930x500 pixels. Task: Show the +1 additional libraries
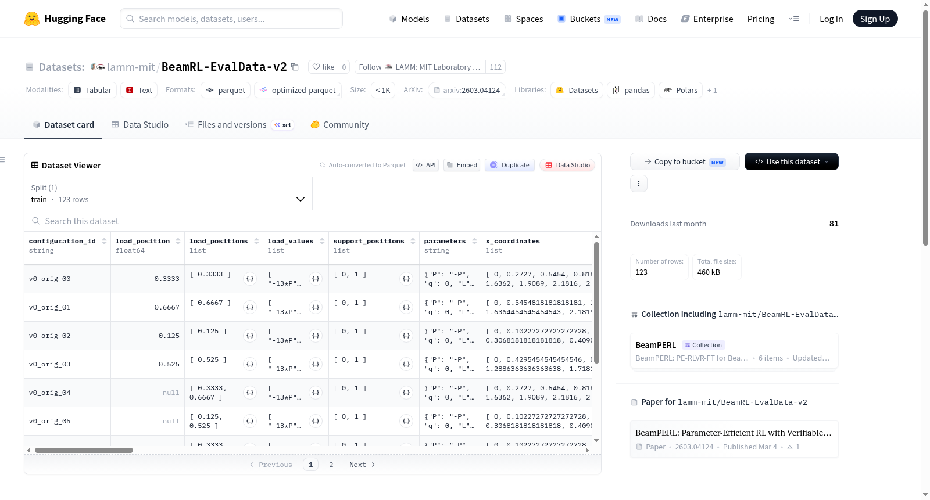tap(712, 91)
